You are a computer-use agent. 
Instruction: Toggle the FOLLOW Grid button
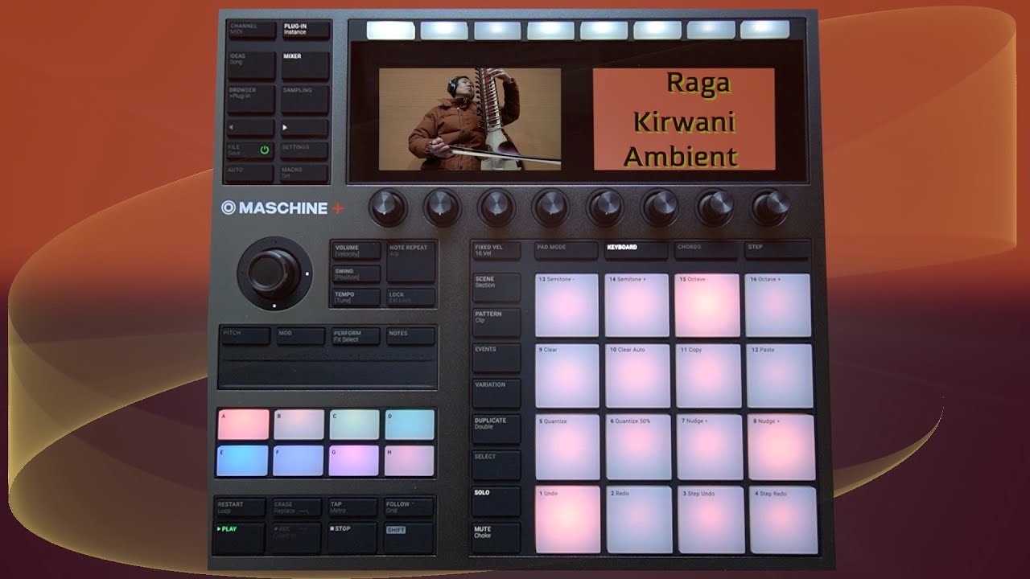click(x=408, y=507)
